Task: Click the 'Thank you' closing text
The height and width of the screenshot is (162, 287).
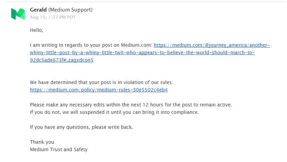Action: (x=42, y=142)
